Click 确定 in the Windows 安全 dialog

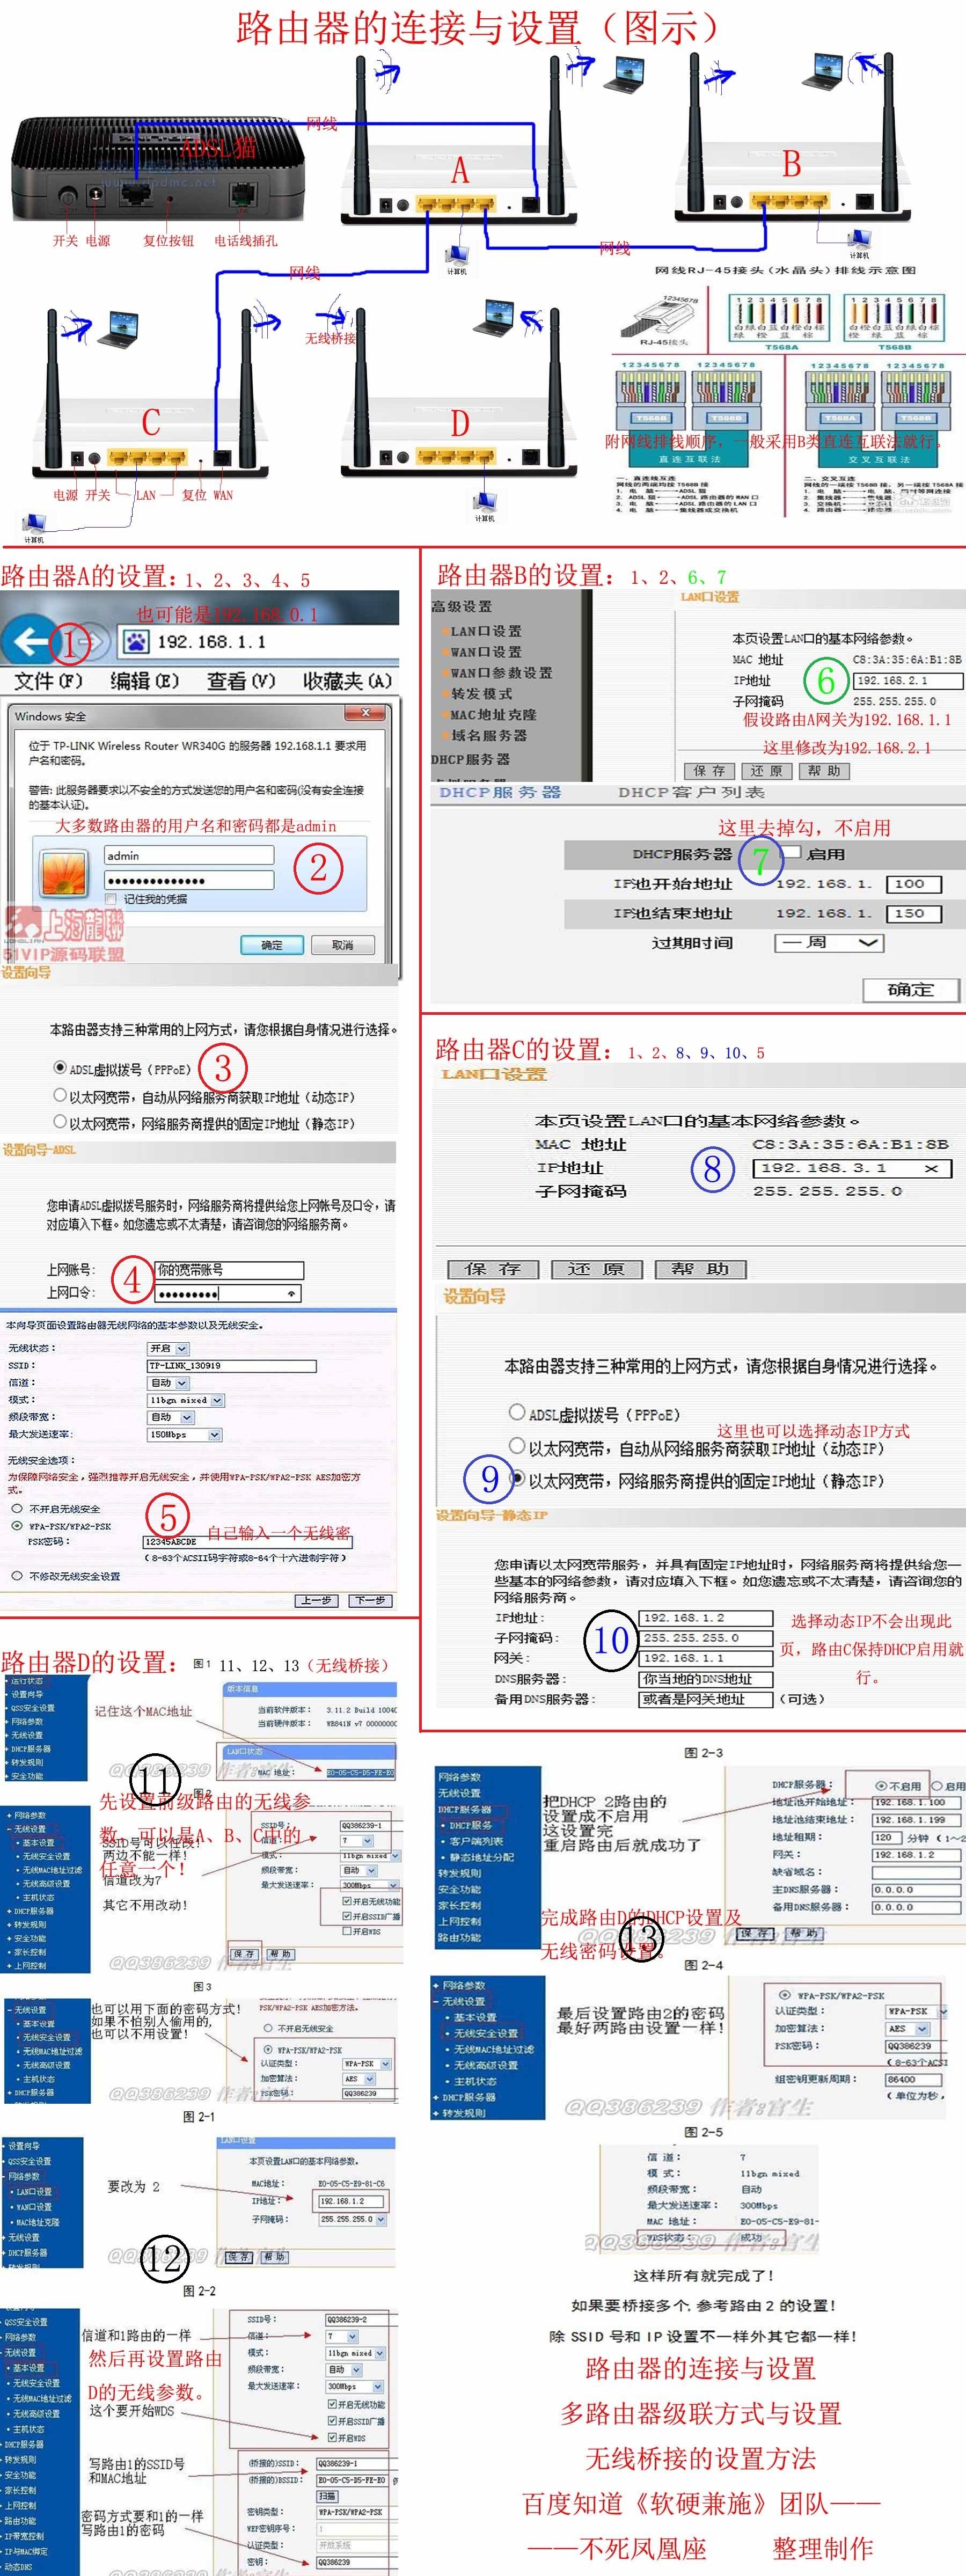click(271, 945)
